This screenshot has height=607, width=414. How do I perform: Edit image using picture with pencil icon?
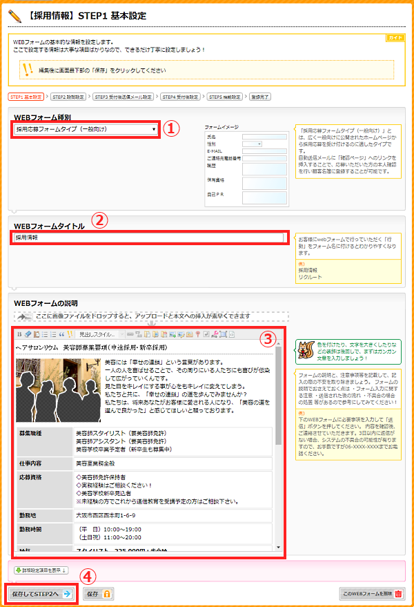click(x=181, y=334)
